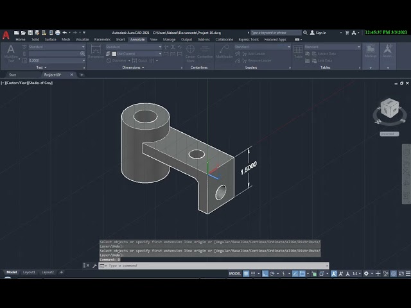Click the Markup wipeout icon
The height and width of the screenshot is (308, 411).
coord(371,51)
